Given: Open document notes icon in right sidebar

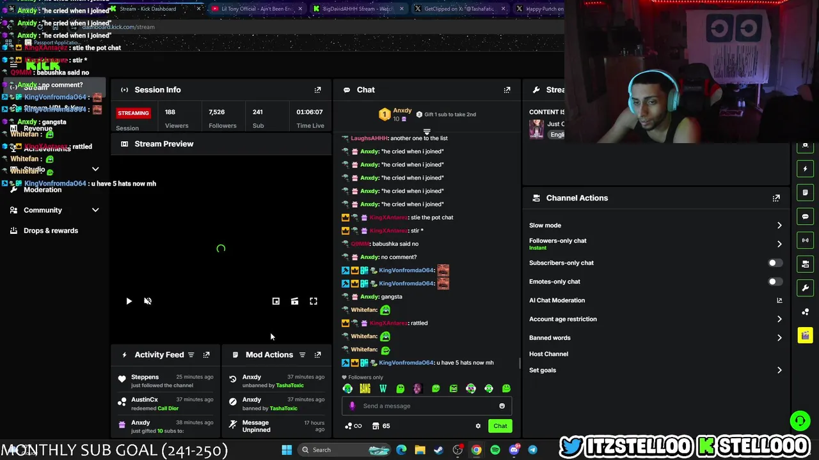Looking at the screenshot, I should tap(806, 192).
